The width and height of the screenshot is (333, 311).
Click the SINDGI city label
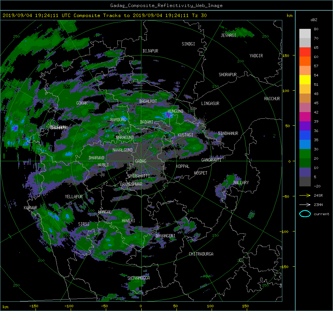pyautogui.click(x=188, y=44)
